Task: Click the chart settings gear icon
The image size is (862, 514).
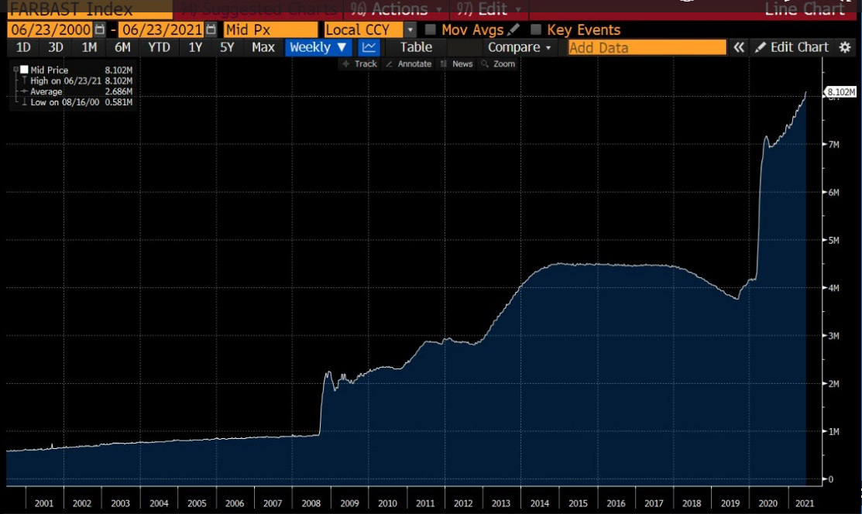Action: [844, 47]
